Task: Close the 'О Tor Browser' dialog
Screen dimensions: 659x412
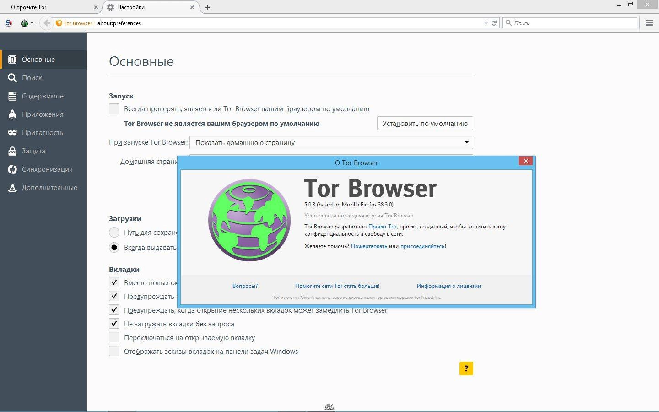Action: coord(525,161)
